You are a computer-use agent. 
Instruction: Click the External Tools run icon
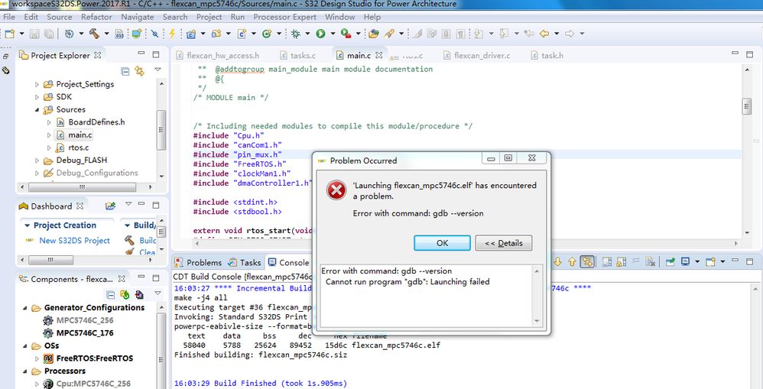click(x=346, y=34)
